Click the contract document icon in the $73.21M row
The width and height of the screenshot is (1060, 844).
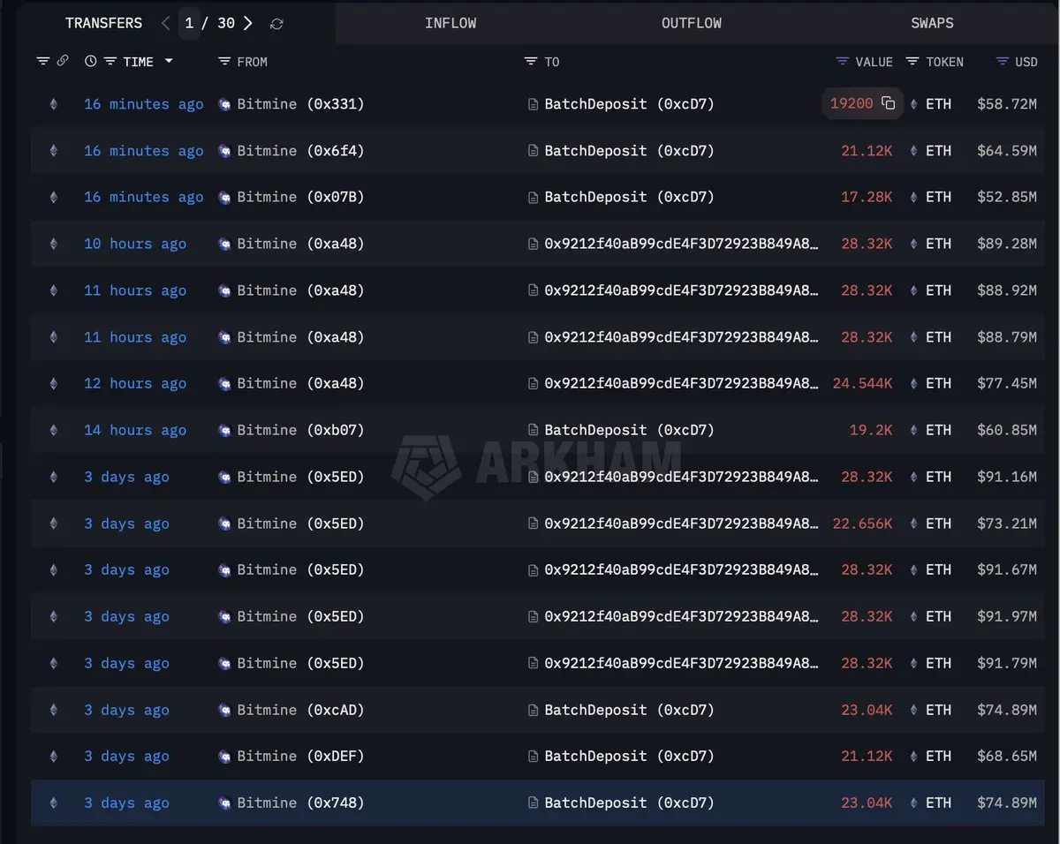tap(533, 524)
